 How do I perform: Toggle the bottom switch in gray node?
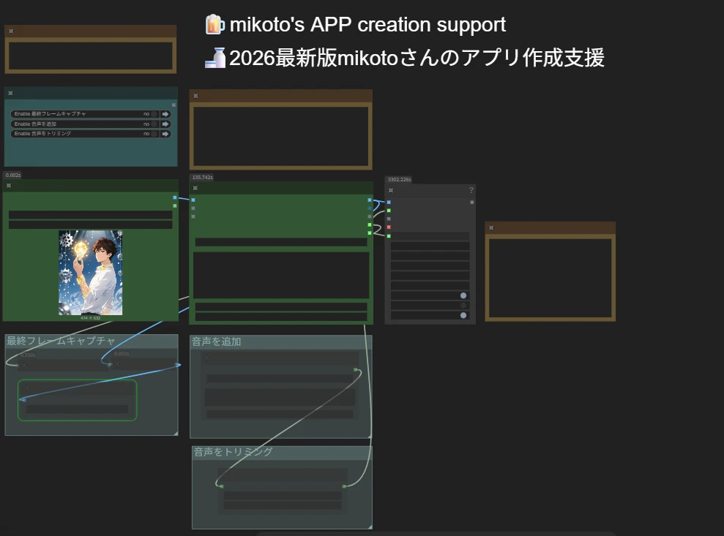pos(463,315)
